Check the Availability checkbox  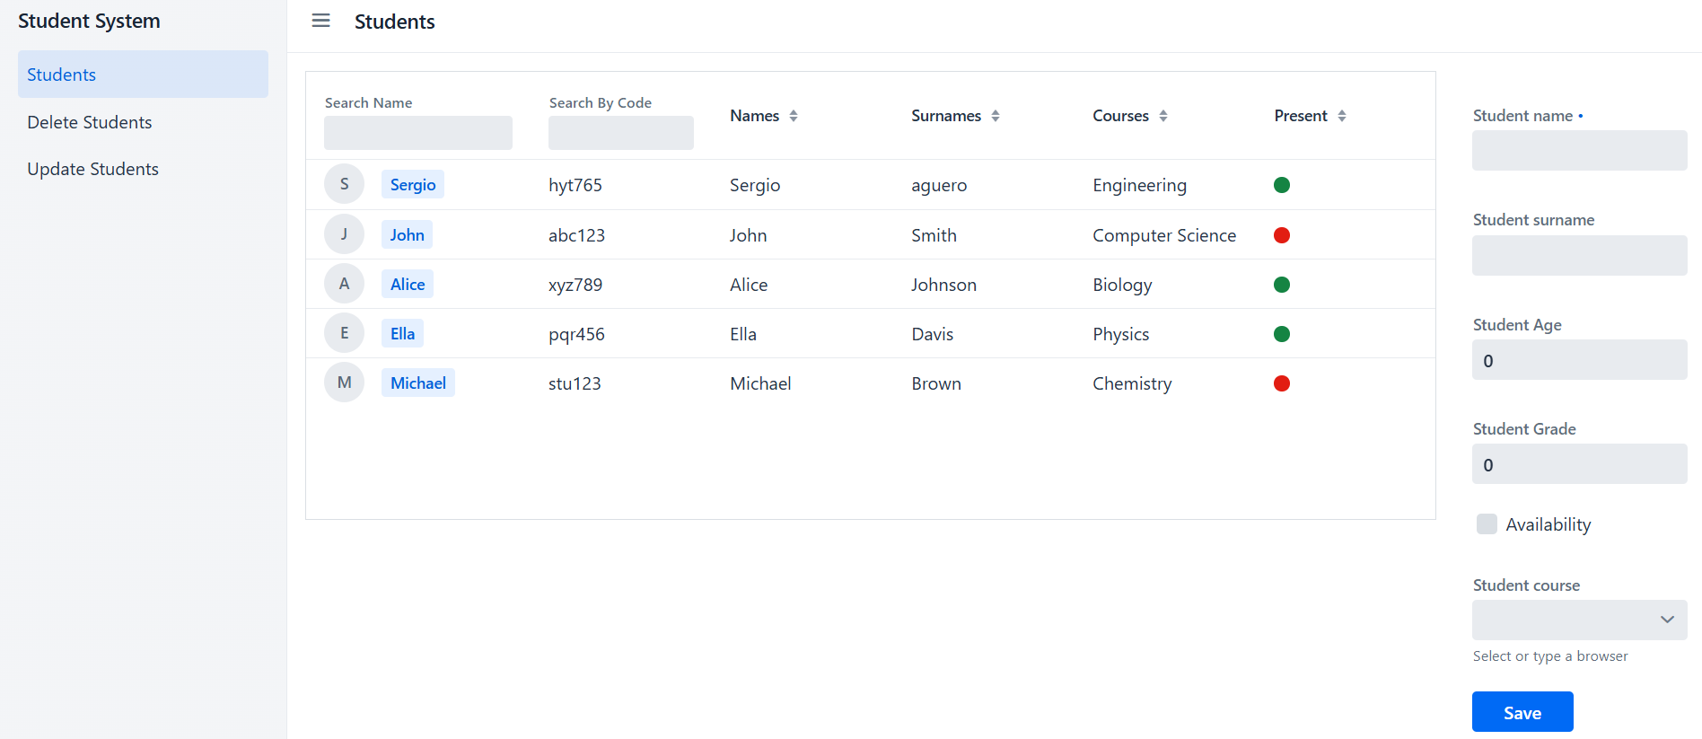(1487, 524)
